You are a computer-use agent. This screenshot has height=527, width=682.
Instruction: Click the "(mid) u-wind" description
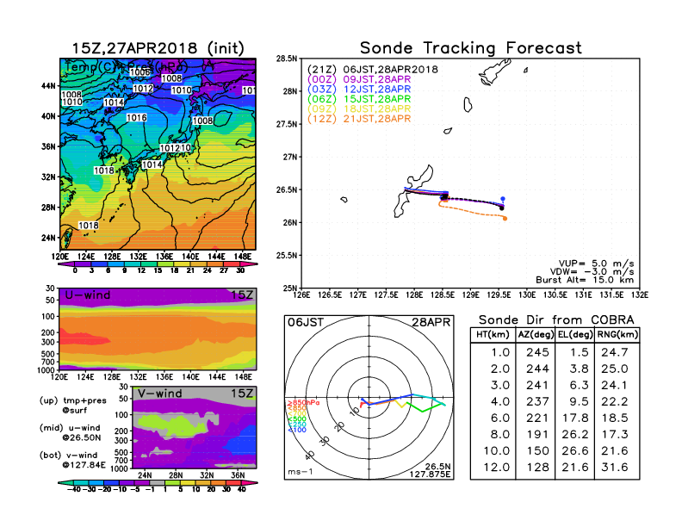coord(70,428)
